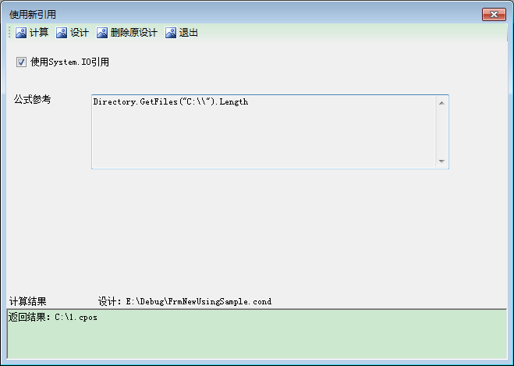Click the formula box scroll-down arrow
Viewport: 514px width, 366px height.
click(x=441, y=161)
